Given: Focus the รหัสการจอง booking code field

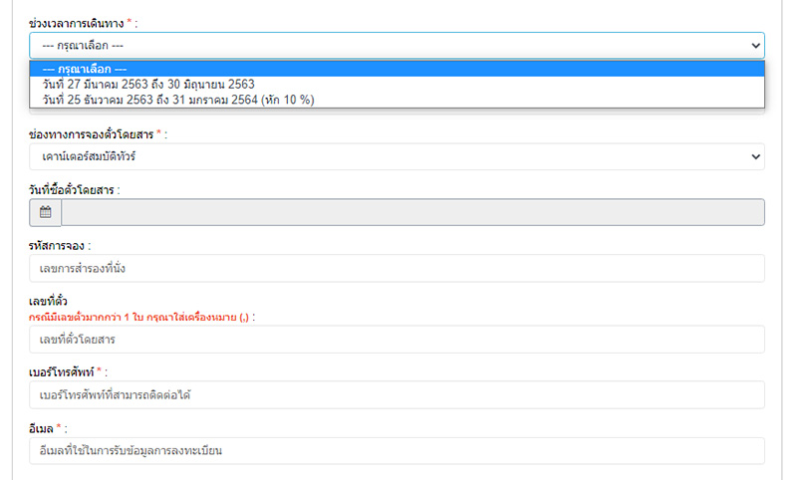Looking at the screenshot, I should point(397,268).
